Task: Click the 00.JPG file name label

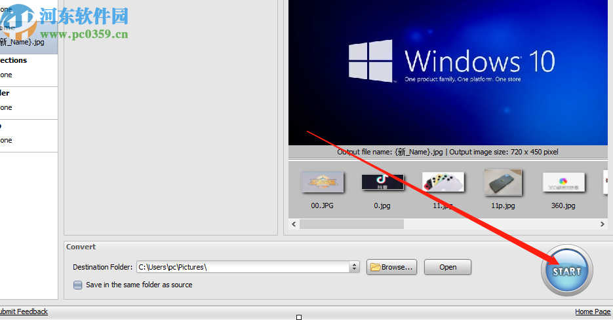Action: pyautogui.click(x=322, y=205)
